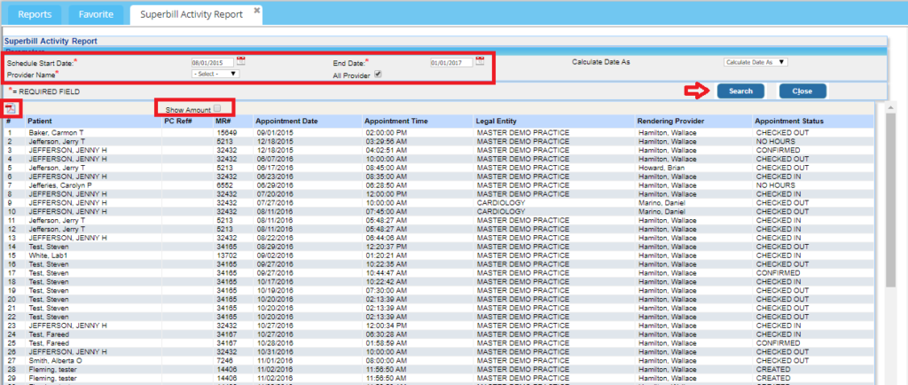The image size is (908, 385).
Task: Sort by Appointment Date column header
Action: 286,122
